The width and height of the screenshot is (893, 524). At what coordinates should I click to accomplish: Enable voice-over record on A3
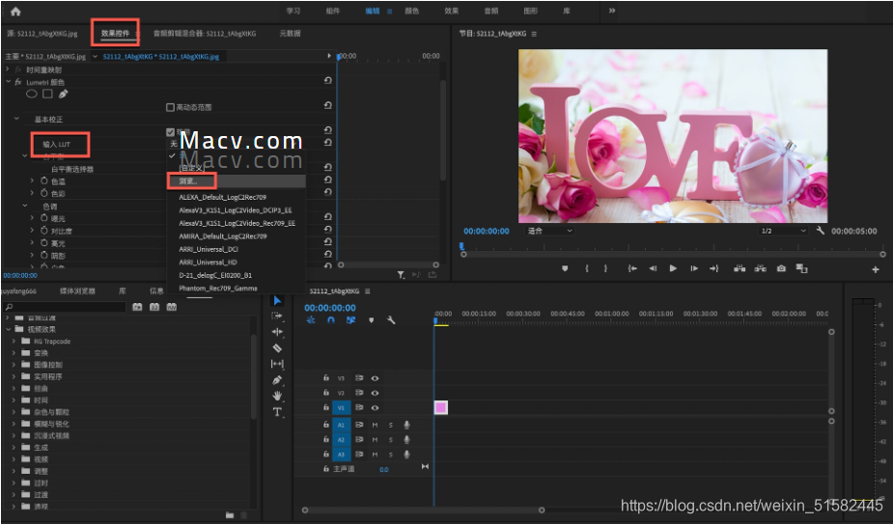point(406,454)
